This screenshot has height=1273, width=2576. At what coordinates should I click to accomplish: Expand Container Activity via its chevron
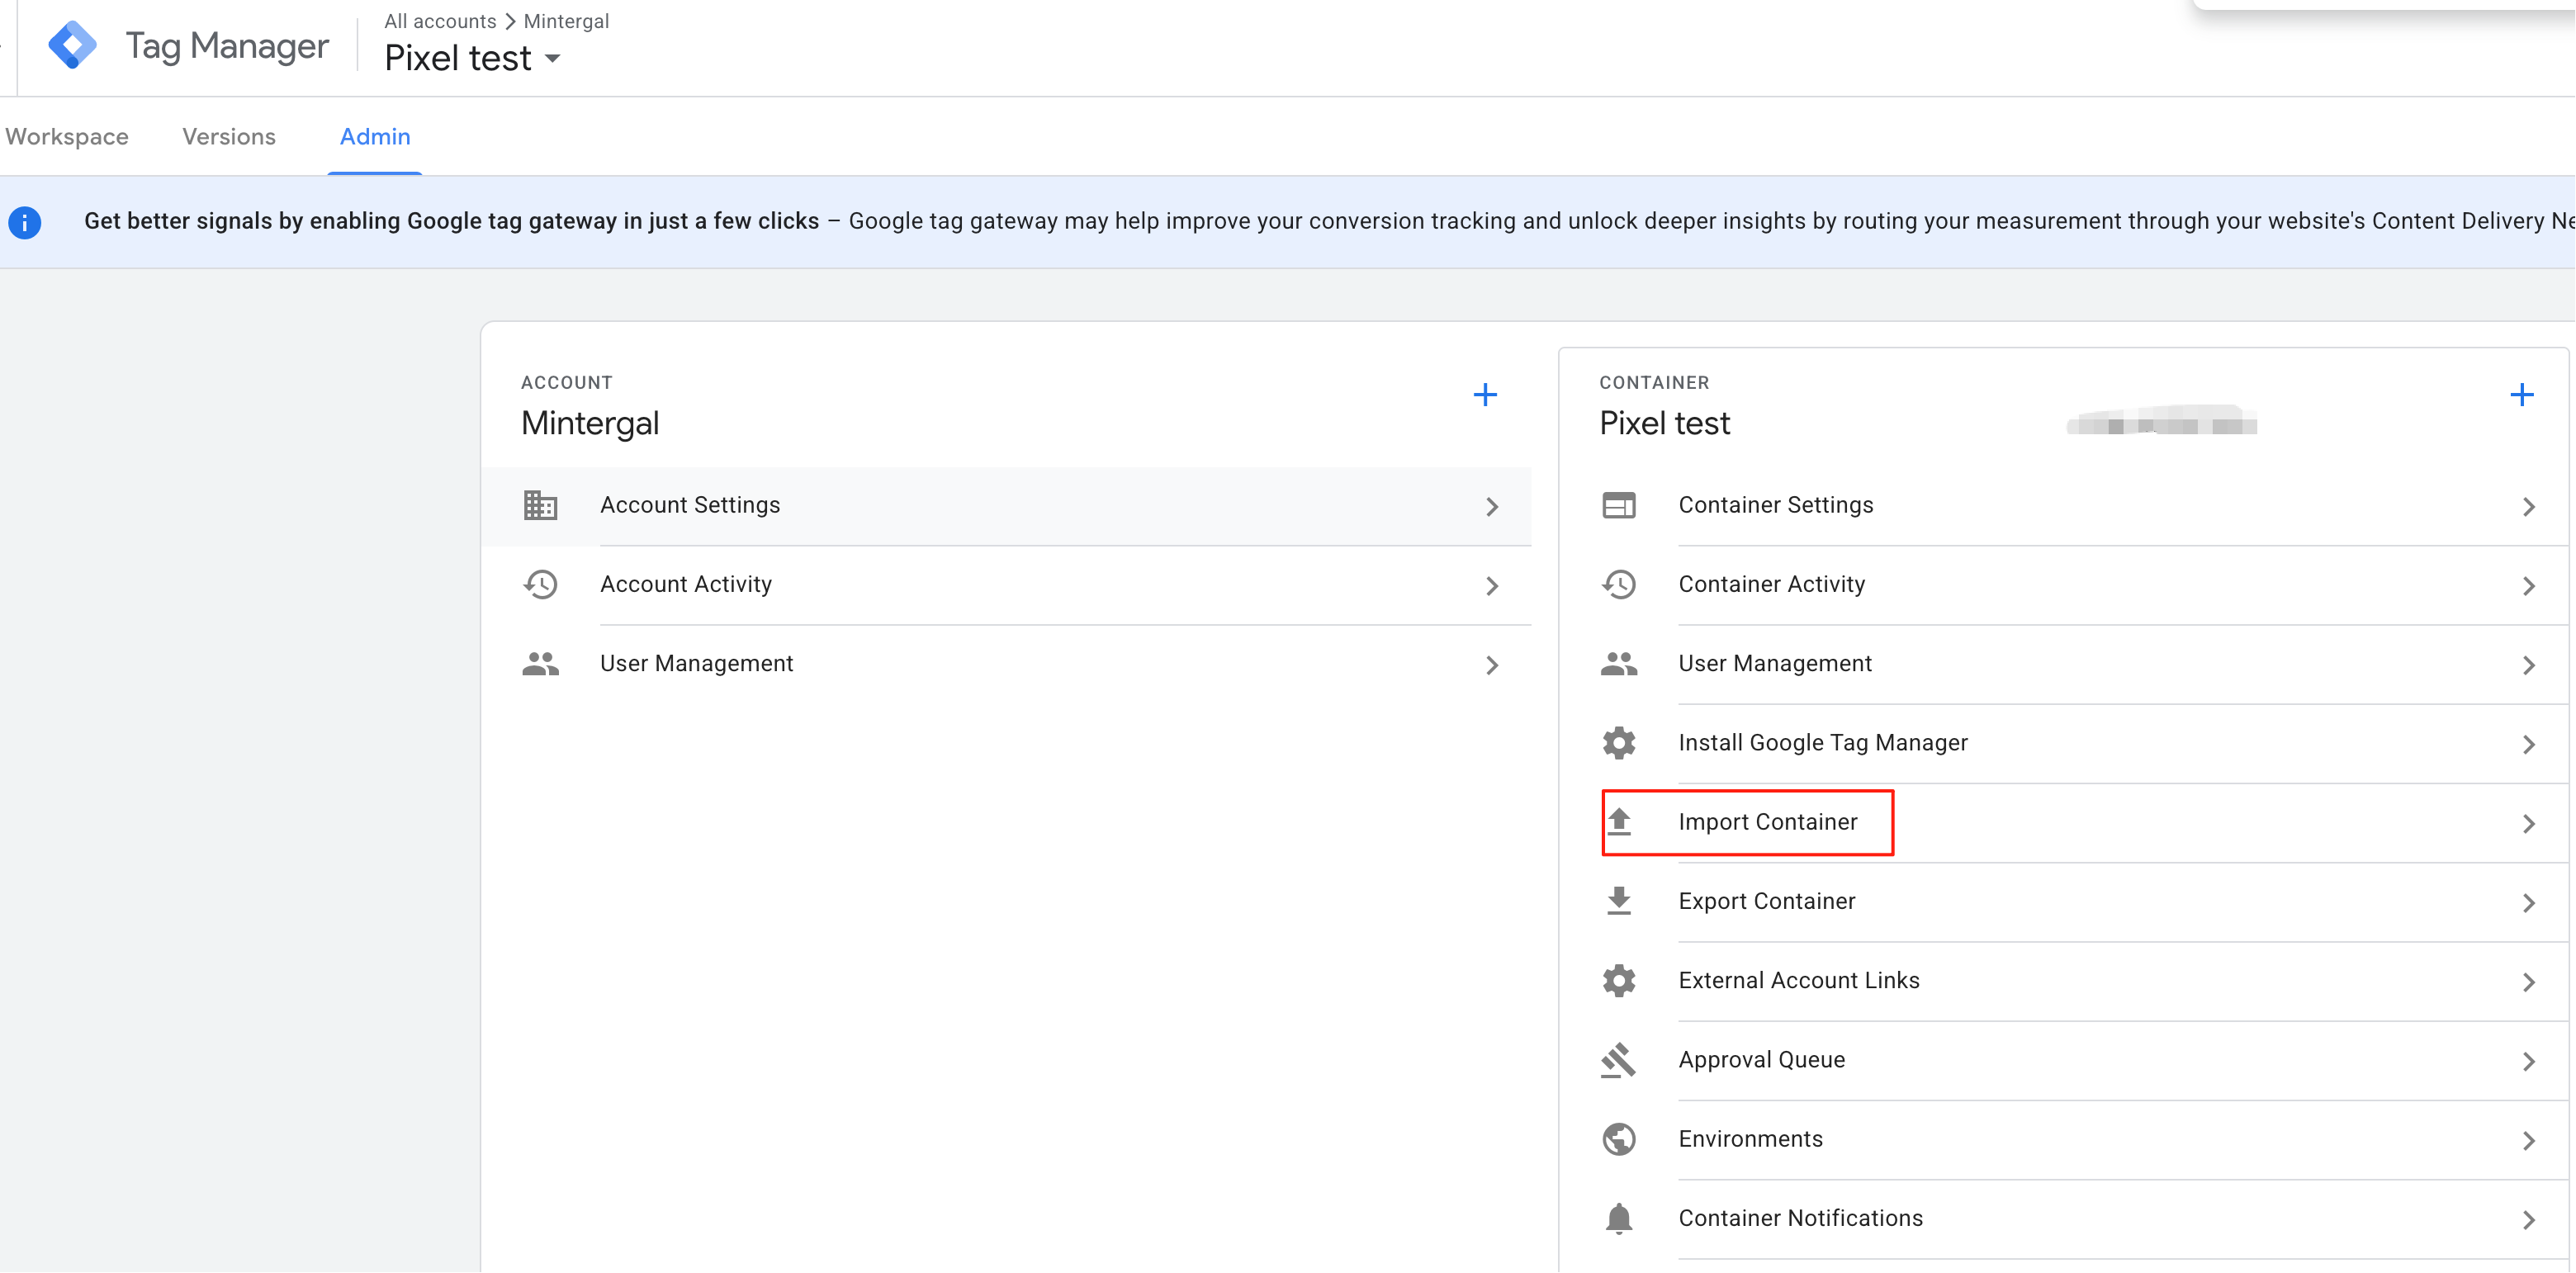coord(2529,586)
